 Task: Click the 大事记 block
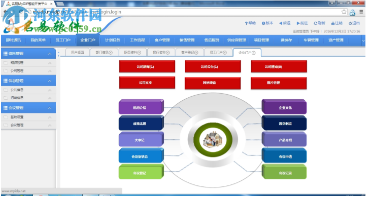(141, 140)
